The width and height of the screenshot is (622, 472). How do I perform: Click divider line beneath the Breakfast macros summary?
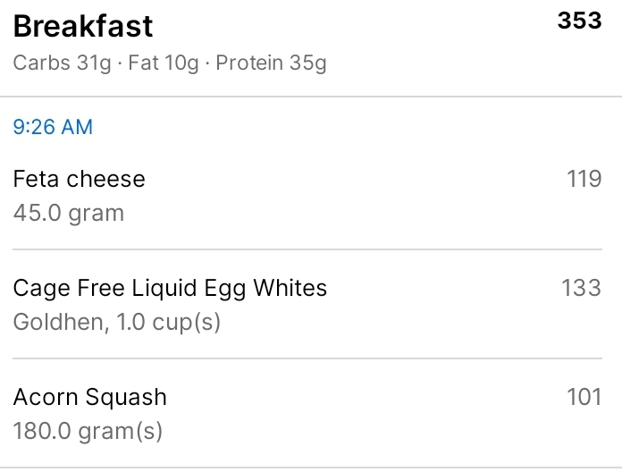[x=311, y=96]
